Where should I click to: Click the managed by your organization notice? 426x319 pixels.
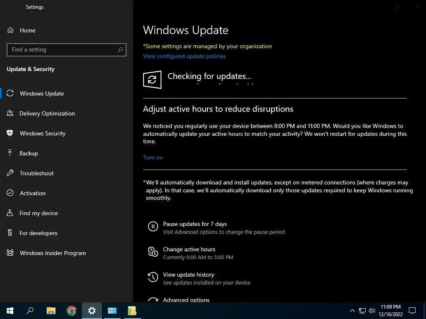click(207, 46)
